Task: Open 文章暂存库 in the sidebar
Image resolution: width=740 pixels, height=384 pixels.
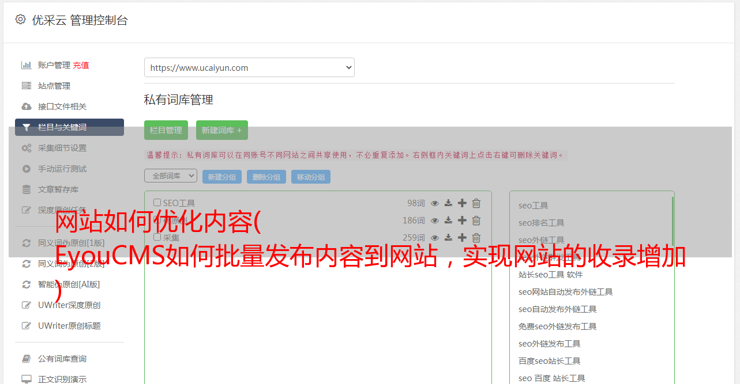Action: (x=58, y=189)
